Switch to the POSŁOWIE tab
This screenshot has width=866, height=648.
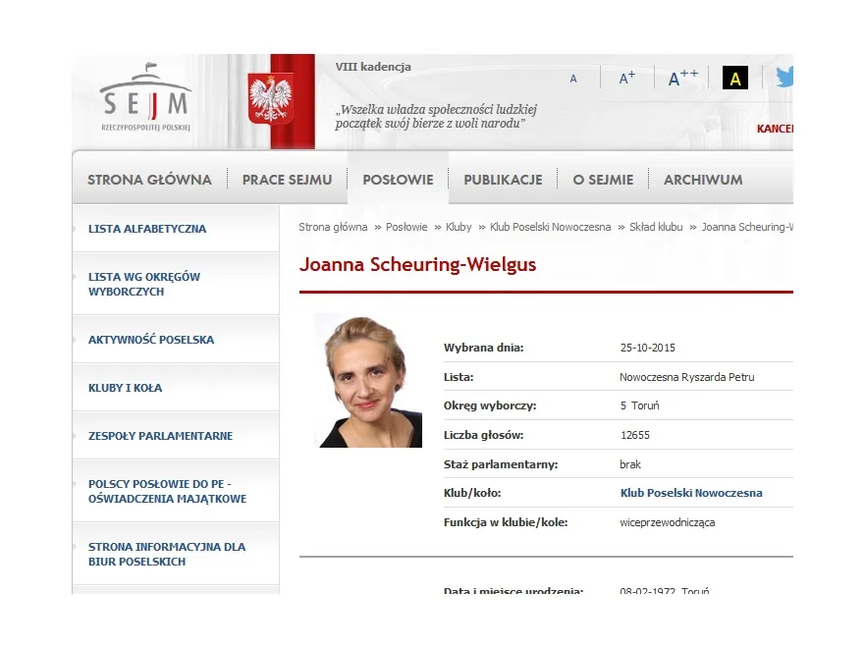(x=398, y=180)
